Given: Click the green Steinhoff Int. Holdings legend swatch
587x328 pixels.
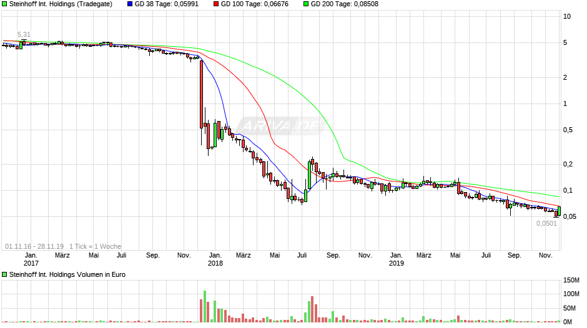Looking at the screenshot, I should pos(4,4).
